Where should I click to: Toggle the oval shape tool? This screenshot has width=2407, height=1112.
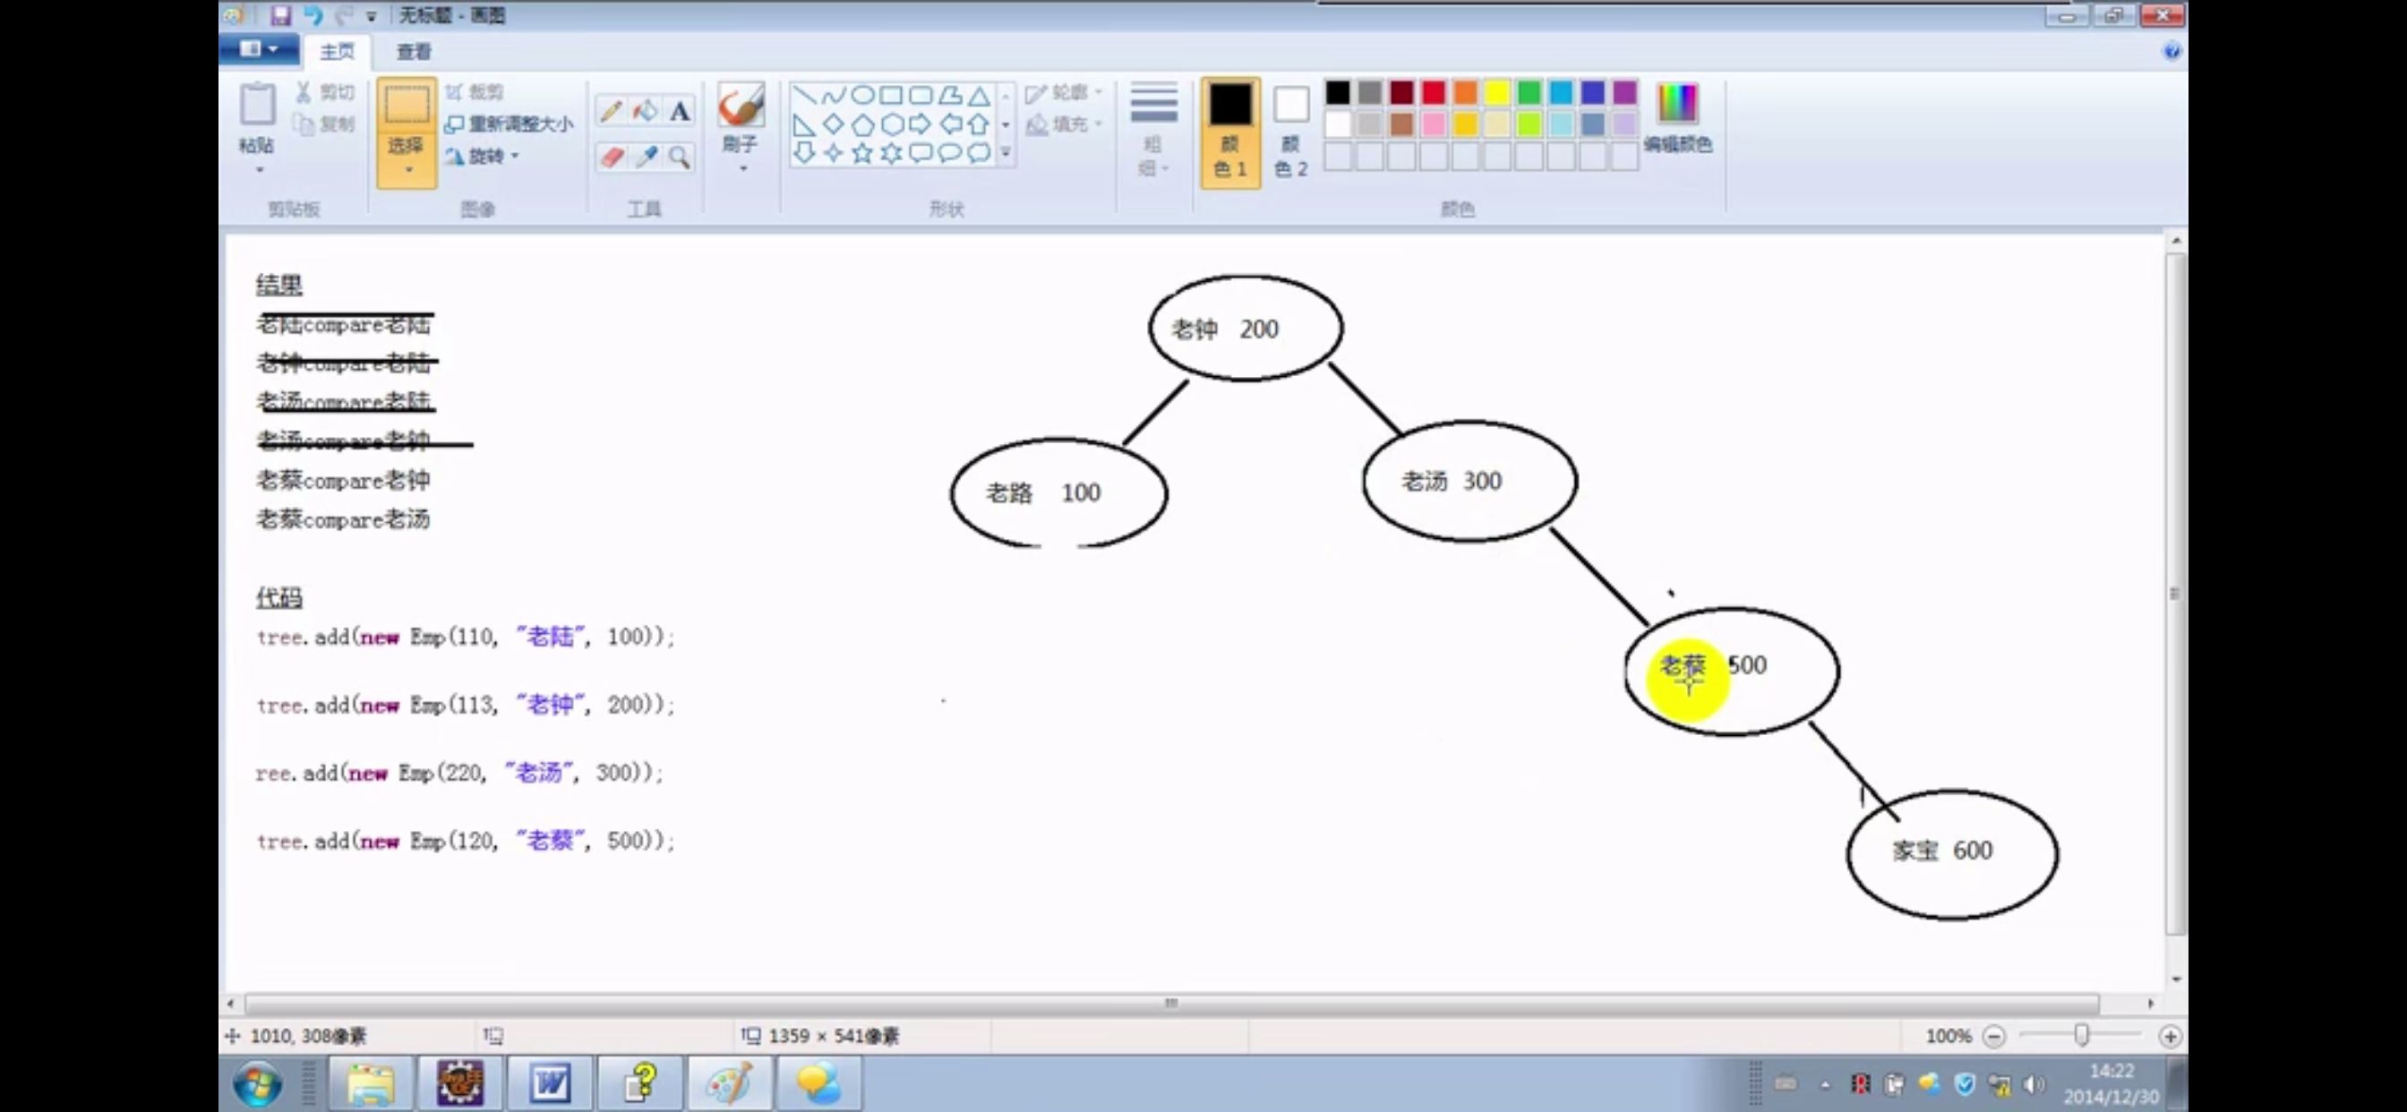864,94
